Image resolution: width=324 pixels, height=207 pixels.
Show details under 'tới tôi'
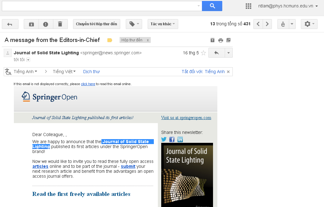pos(28,60)
